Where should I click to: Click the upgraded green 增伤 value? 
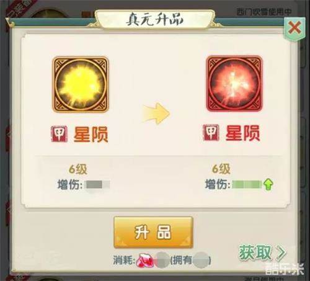click(247, 184)
